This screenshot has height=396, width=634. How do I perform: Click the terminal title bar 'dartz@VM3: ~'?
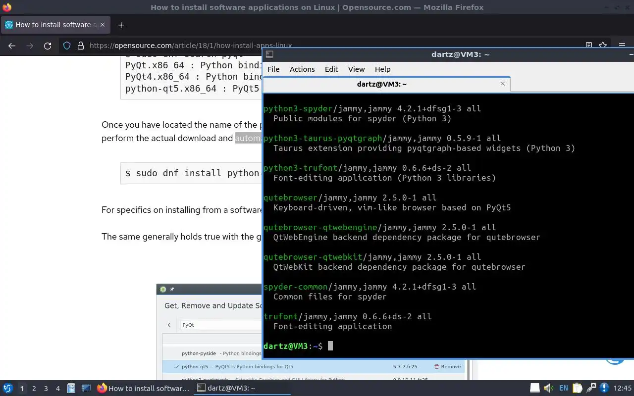pyautogui.click(x=460, y=54)
